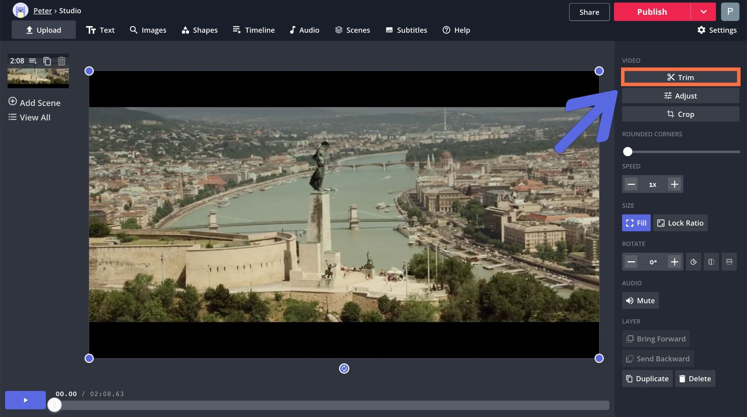The height and width of the screenshot is (417, 747).
Task: Flip the video horizontally
Action: pos(711,262)
